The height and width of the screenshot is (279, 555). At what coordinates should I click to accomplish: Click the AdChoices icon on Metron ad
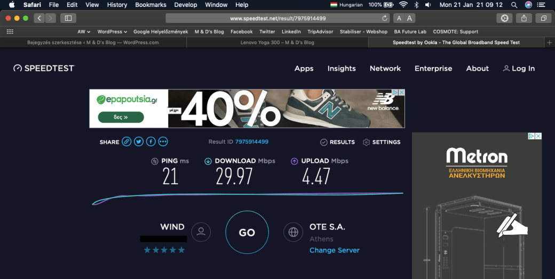(x=532, y=136)
